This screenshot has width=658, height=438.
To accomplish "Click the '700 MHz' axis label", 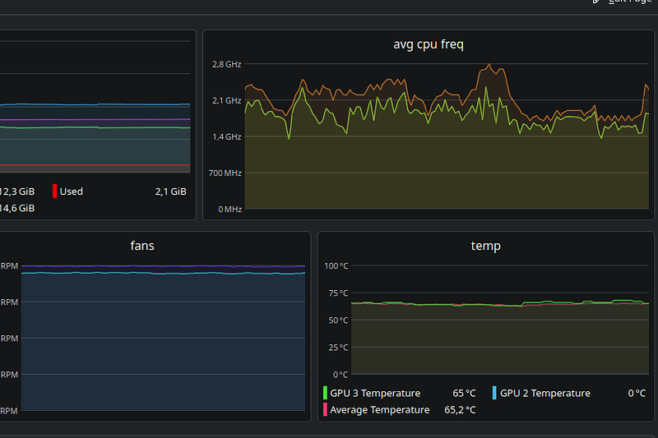I will pos(225,173).
